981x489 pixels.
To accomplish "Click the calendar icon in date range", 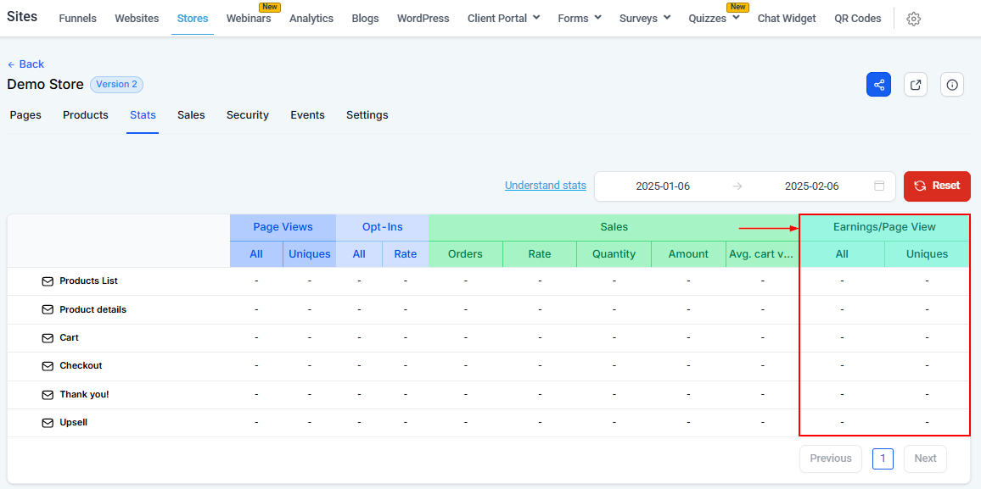I will tap(879, 186).
